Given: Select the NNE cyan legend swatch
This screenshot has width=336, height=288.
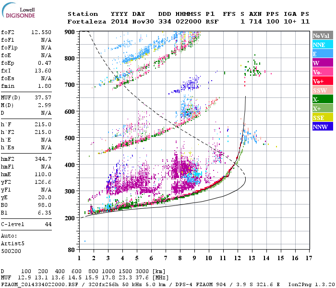Looking at the screenshot, I should 323,45.
